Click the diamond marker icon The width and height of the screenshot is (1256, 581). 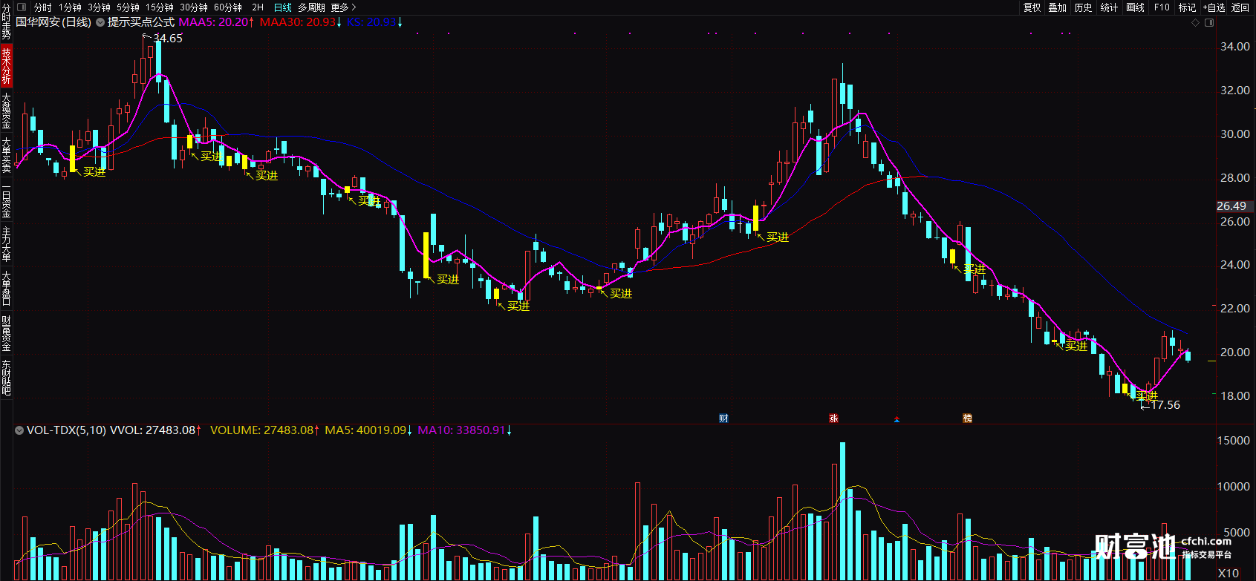[x=1195, y=23]
